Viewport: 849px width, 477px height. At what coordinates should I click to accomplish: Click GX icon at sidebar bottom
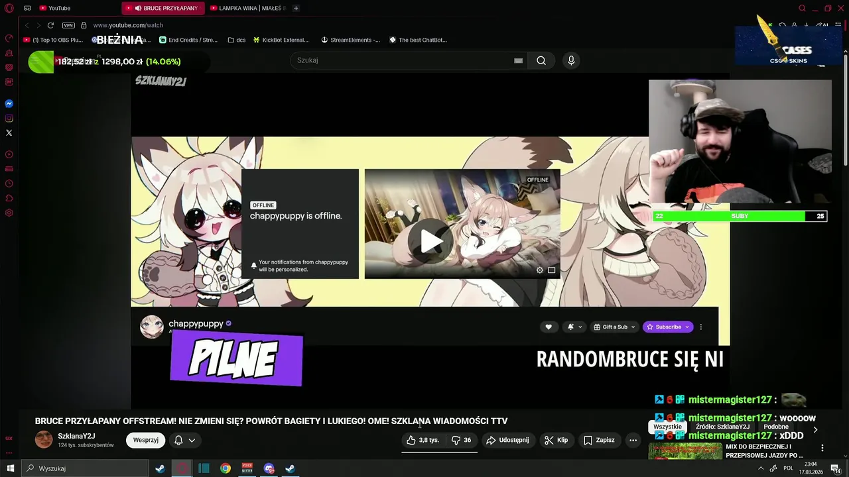9,438
